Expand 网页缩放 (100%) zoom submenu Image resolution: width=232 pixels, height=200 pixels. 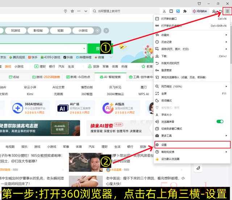click(192, 86)
